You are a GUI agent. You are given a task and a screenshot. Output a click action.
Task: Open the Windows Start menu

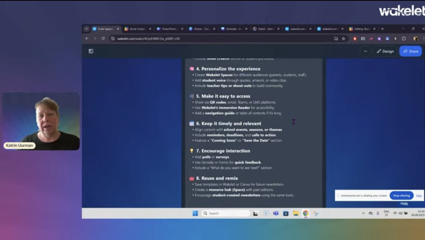click(195, 213)
